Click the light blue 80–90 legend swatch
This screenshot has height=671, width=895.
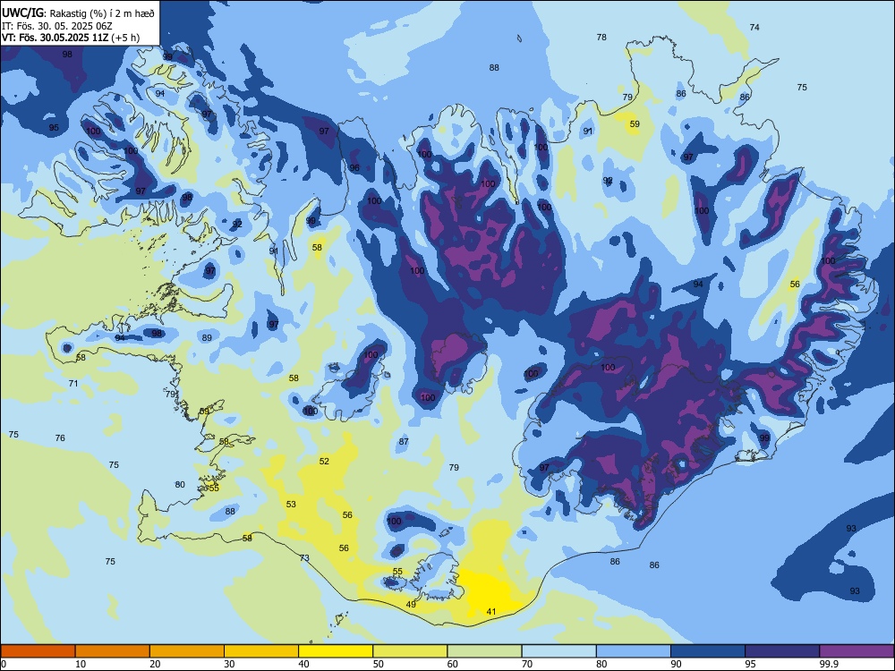click(634, 651)
